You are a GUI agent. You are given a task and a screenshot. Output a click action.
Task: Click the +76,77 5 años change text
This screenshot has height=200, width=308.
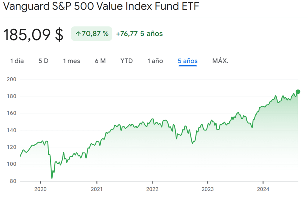click(x=139, y=34)
